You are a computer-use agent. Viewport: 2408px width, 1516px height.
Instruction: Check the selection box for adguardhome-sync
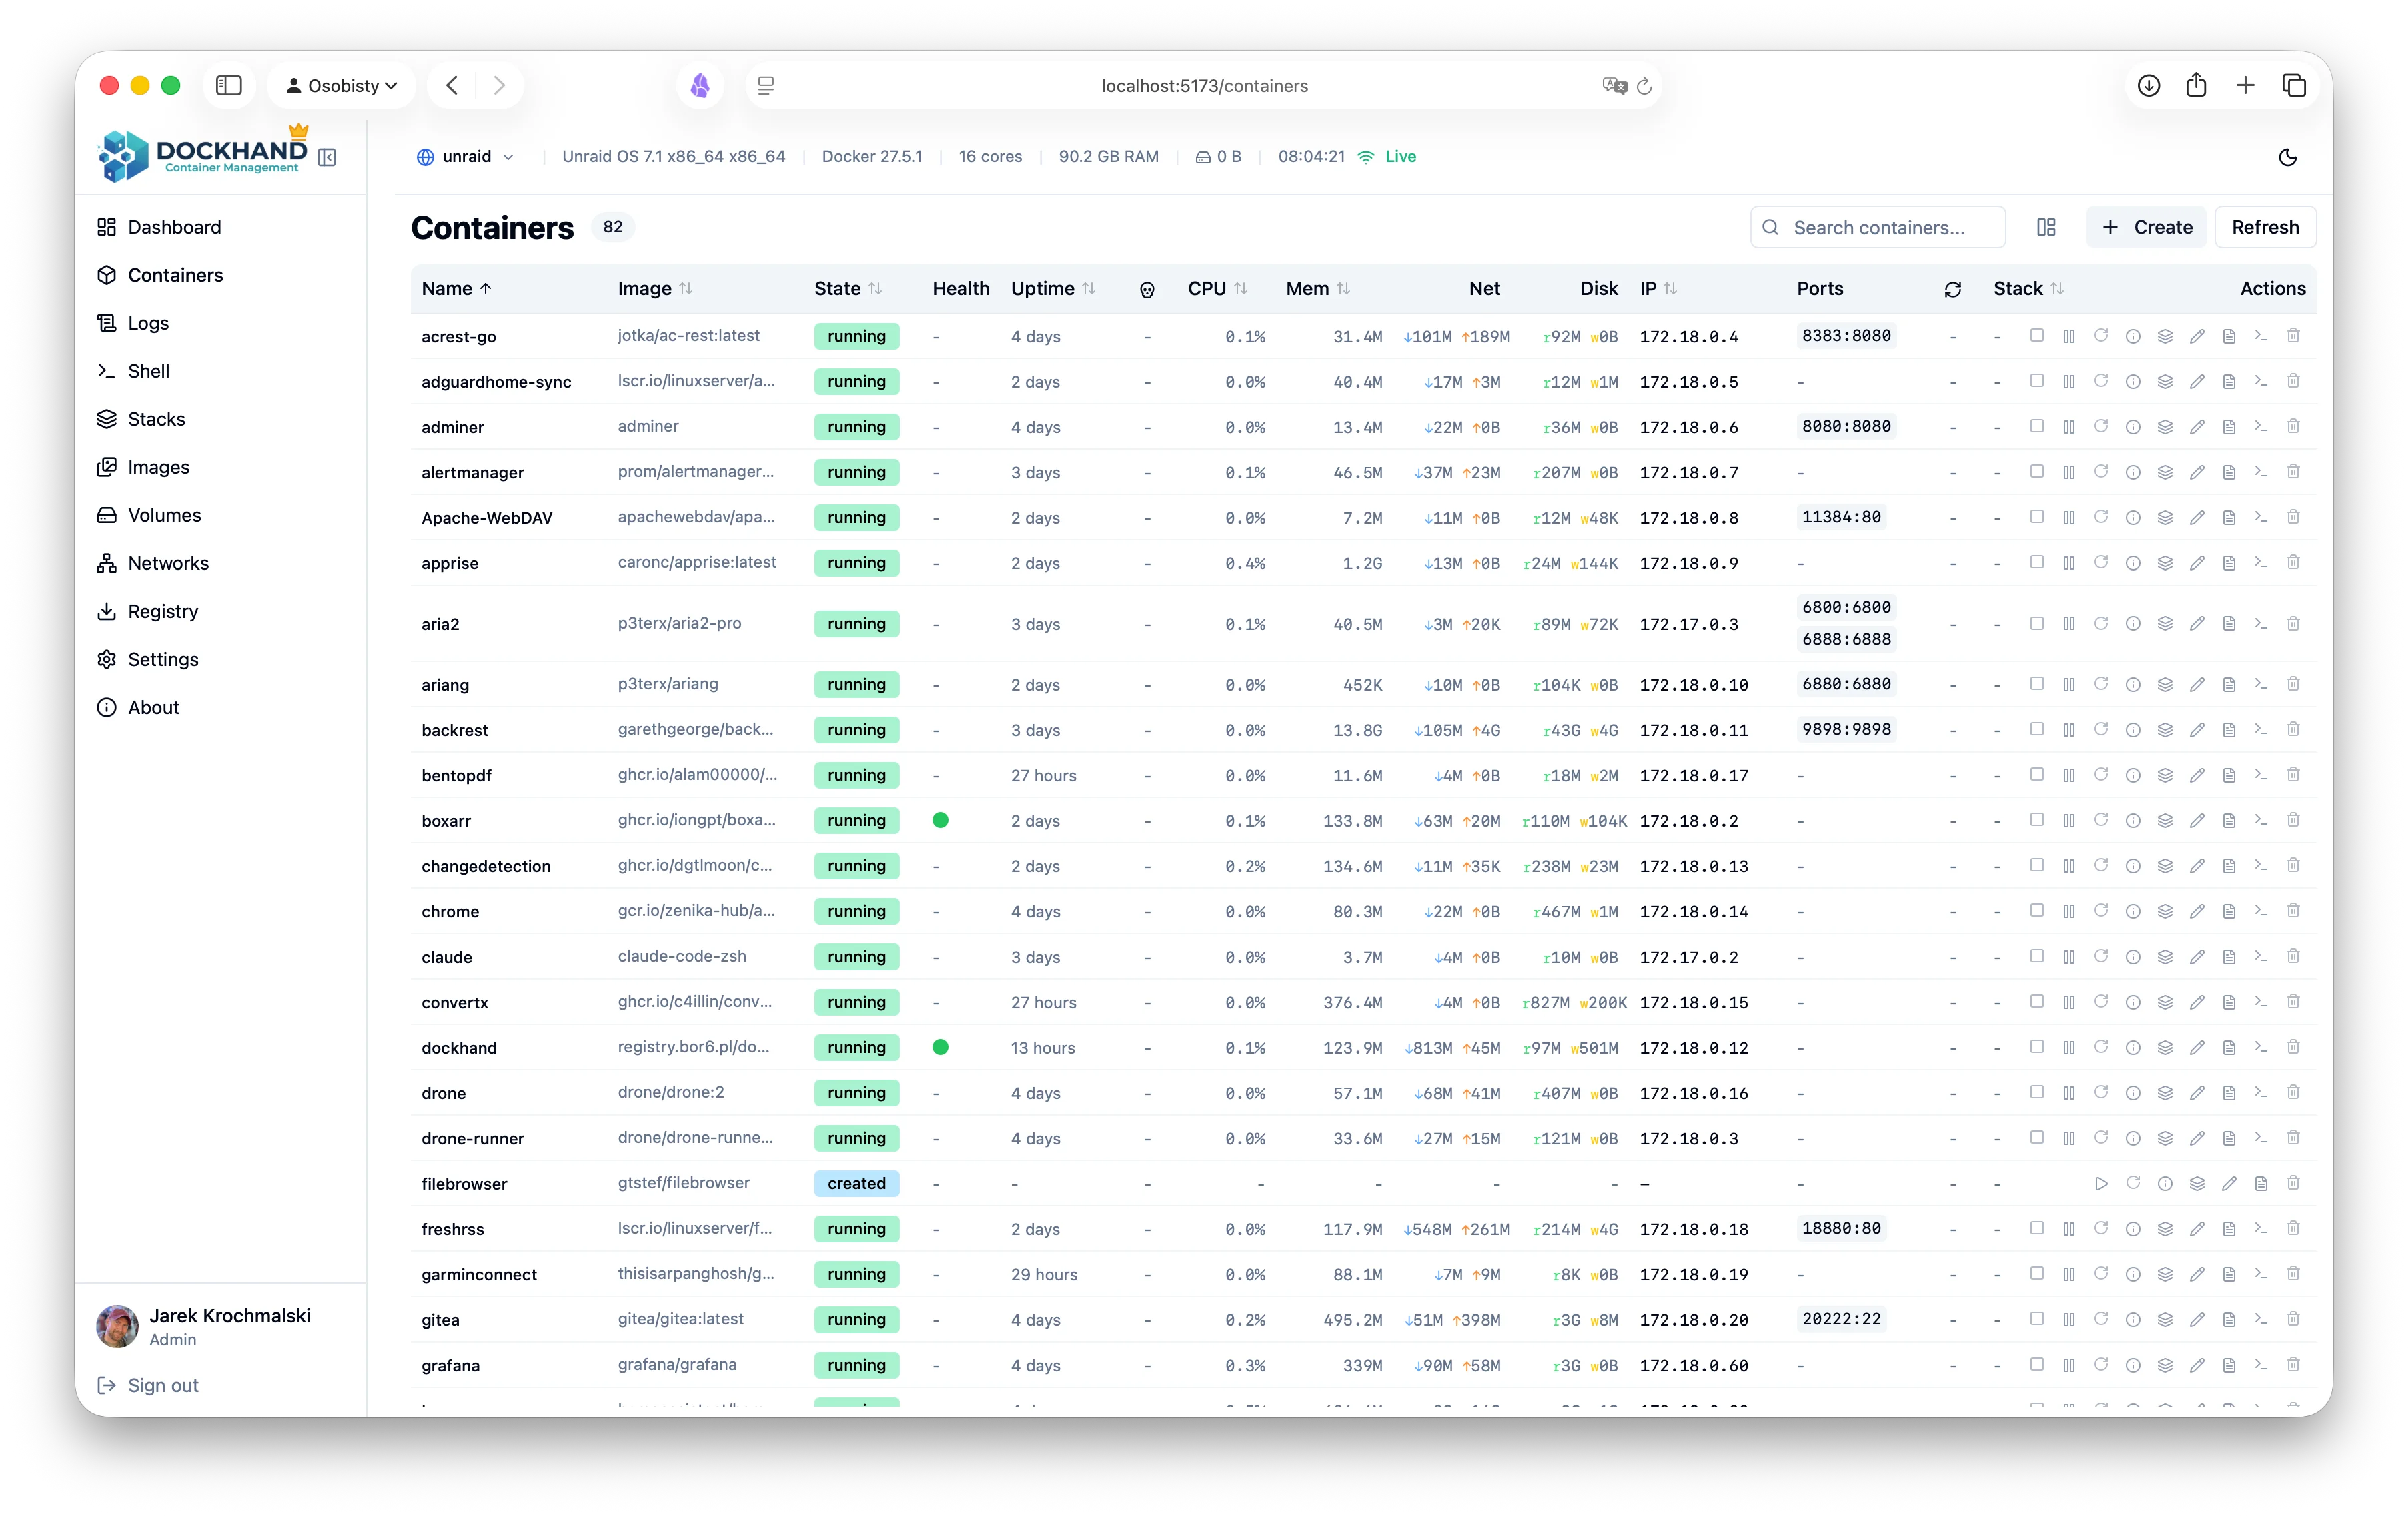(x=2037, y=381)
